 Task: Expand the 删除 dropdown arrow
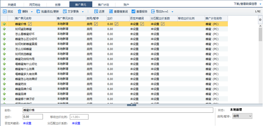point(32,12)
